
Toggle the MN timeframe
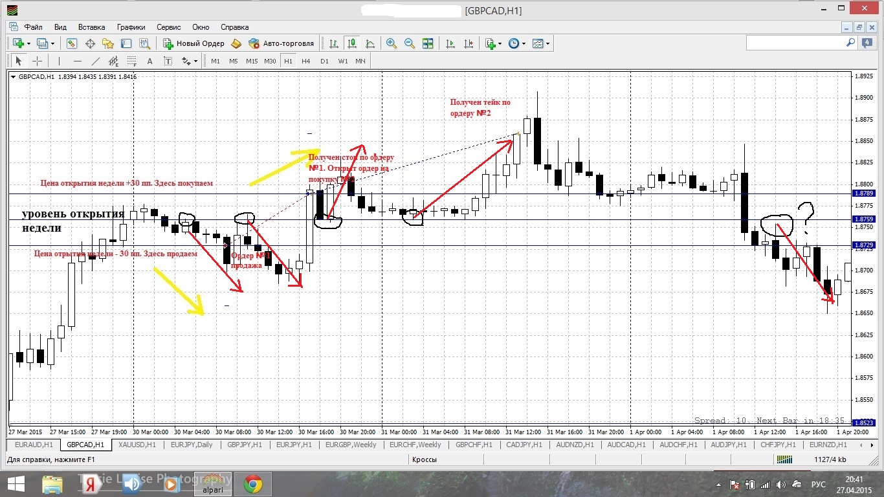[x=360, y=61]
